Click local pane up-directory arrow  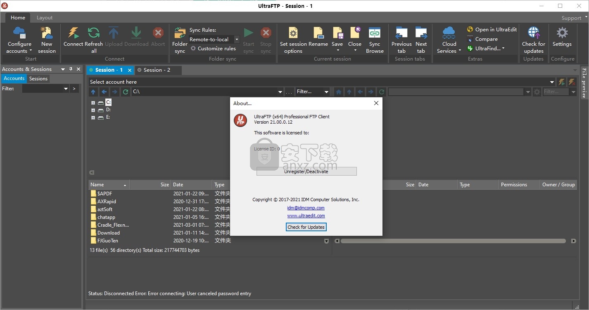93,92
